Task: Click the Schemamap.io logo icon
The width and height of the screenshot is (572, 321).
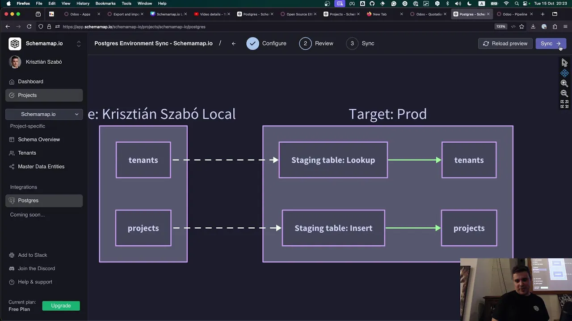Action: click(15, 44)
